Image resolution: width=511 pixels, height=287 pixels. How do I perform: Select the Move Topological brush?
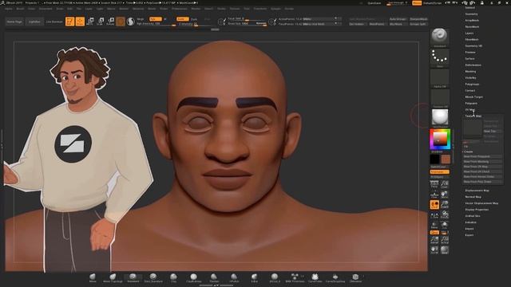113,277
